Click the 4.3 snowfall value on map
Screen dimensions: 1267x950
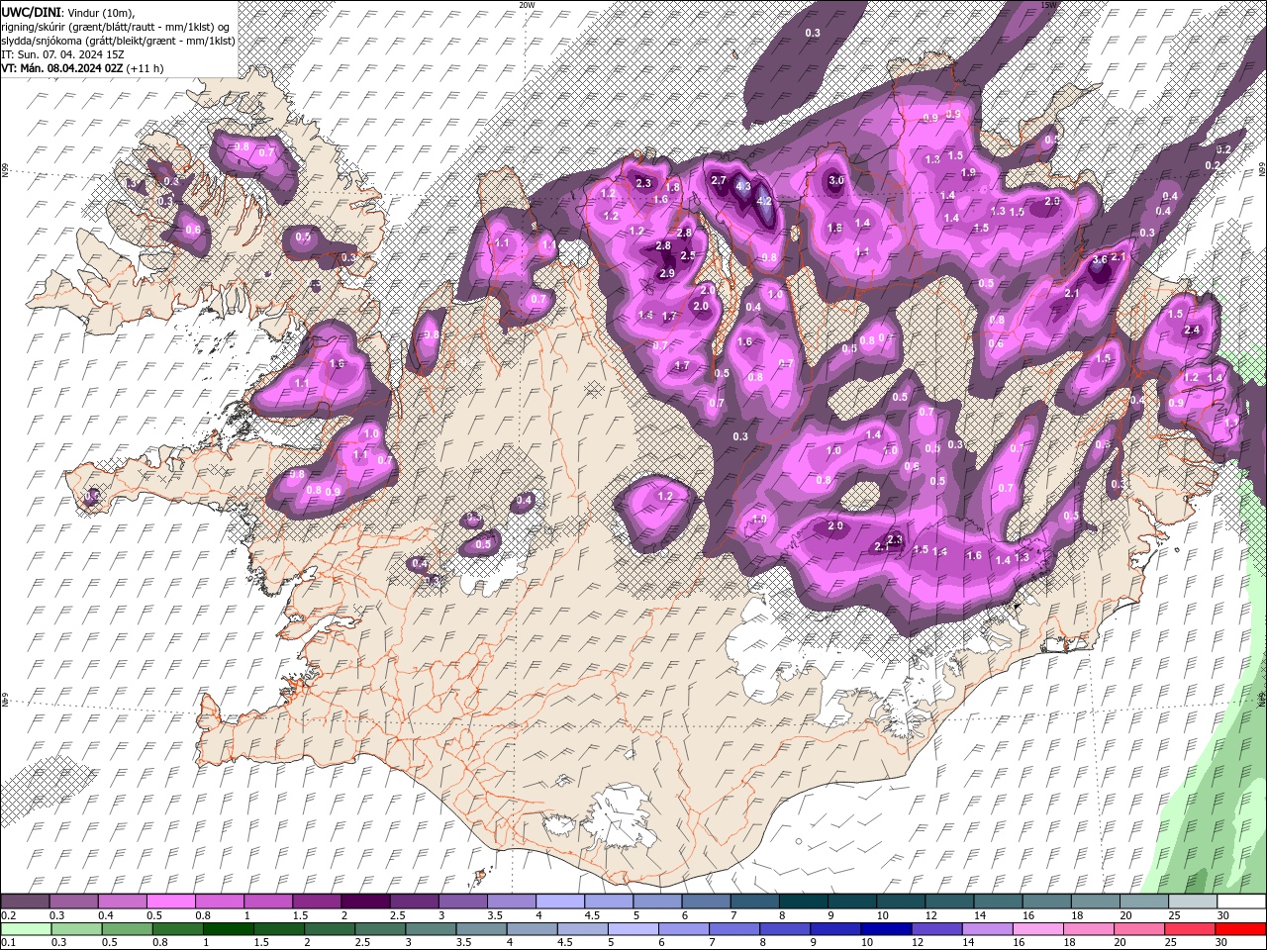tap(743, 187)
